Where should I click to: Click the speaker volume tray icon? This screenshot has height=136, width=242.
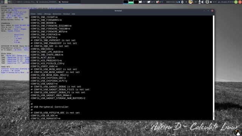click(202, 2)
